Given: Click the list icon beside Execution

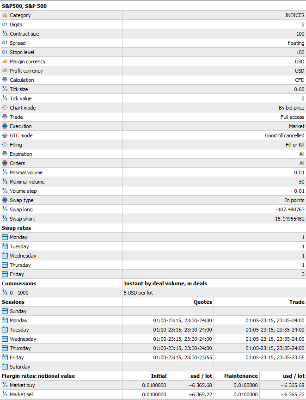Looking at the screenshot, I should click(x=5, y=126).
